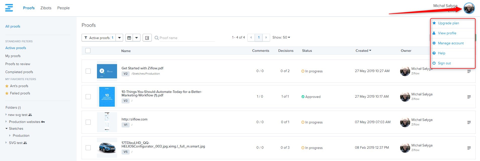Open user avatar profile menu

469,8
